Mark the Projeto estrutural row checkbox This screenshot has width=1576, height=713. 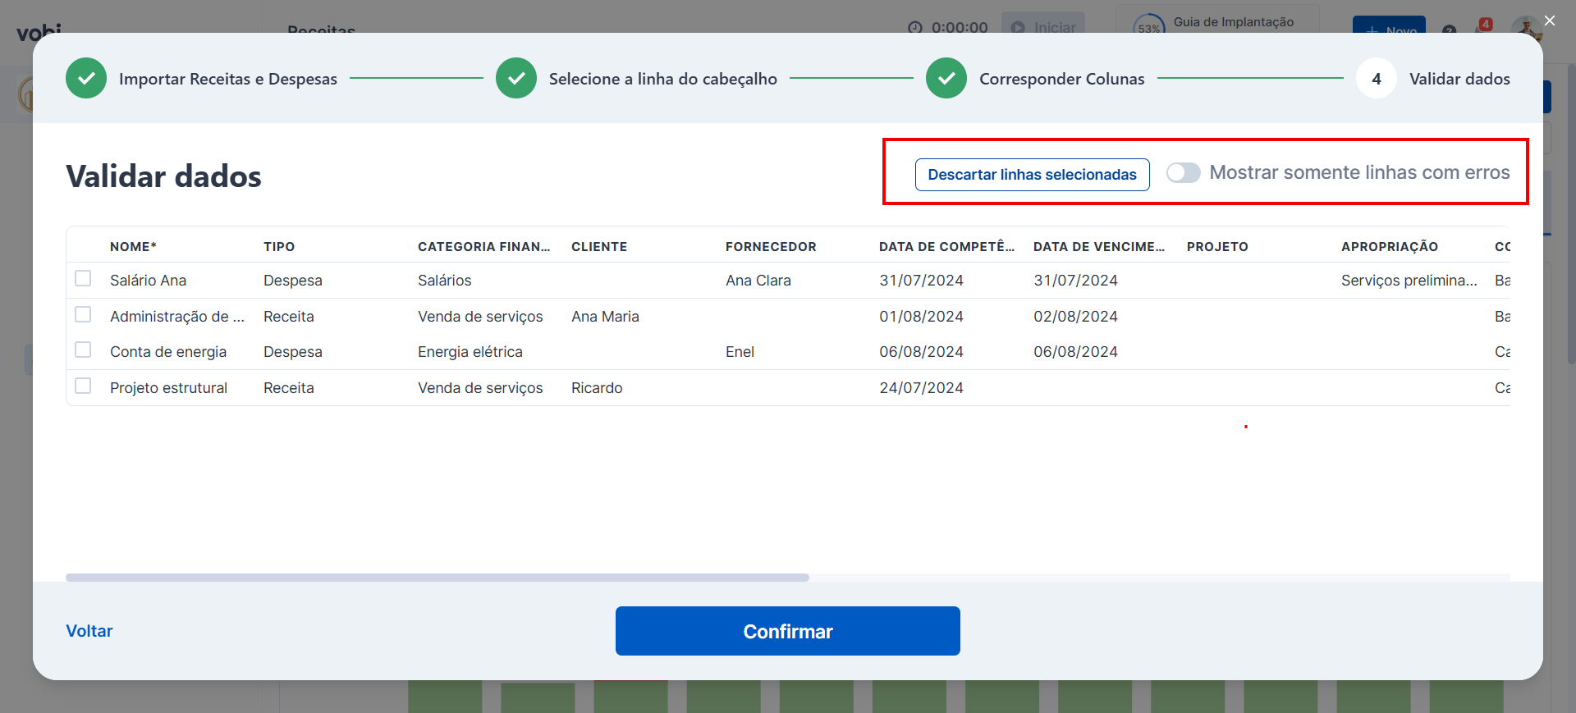[83, 386]
